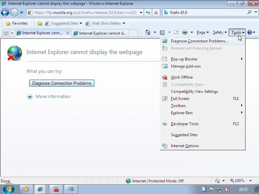Expand the Toolbars submenu

(203, 106)
